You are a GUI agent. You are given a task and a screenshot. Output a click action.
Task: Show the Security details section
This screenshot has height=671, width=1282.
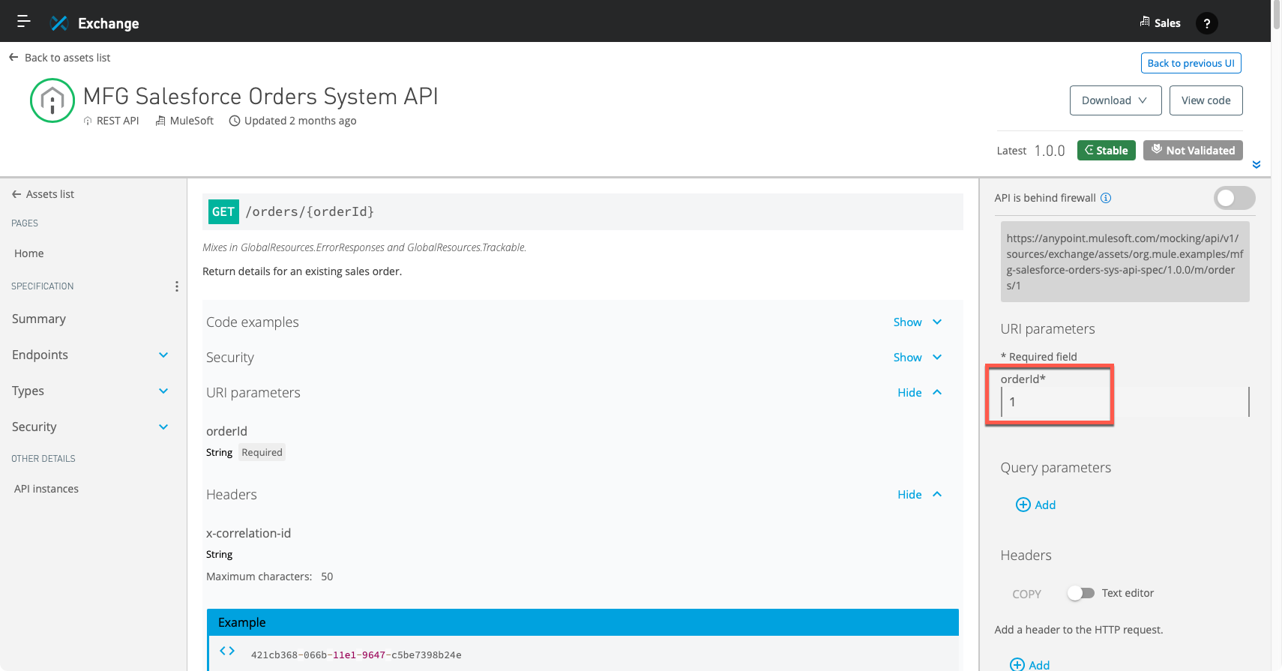coord(917,358)
